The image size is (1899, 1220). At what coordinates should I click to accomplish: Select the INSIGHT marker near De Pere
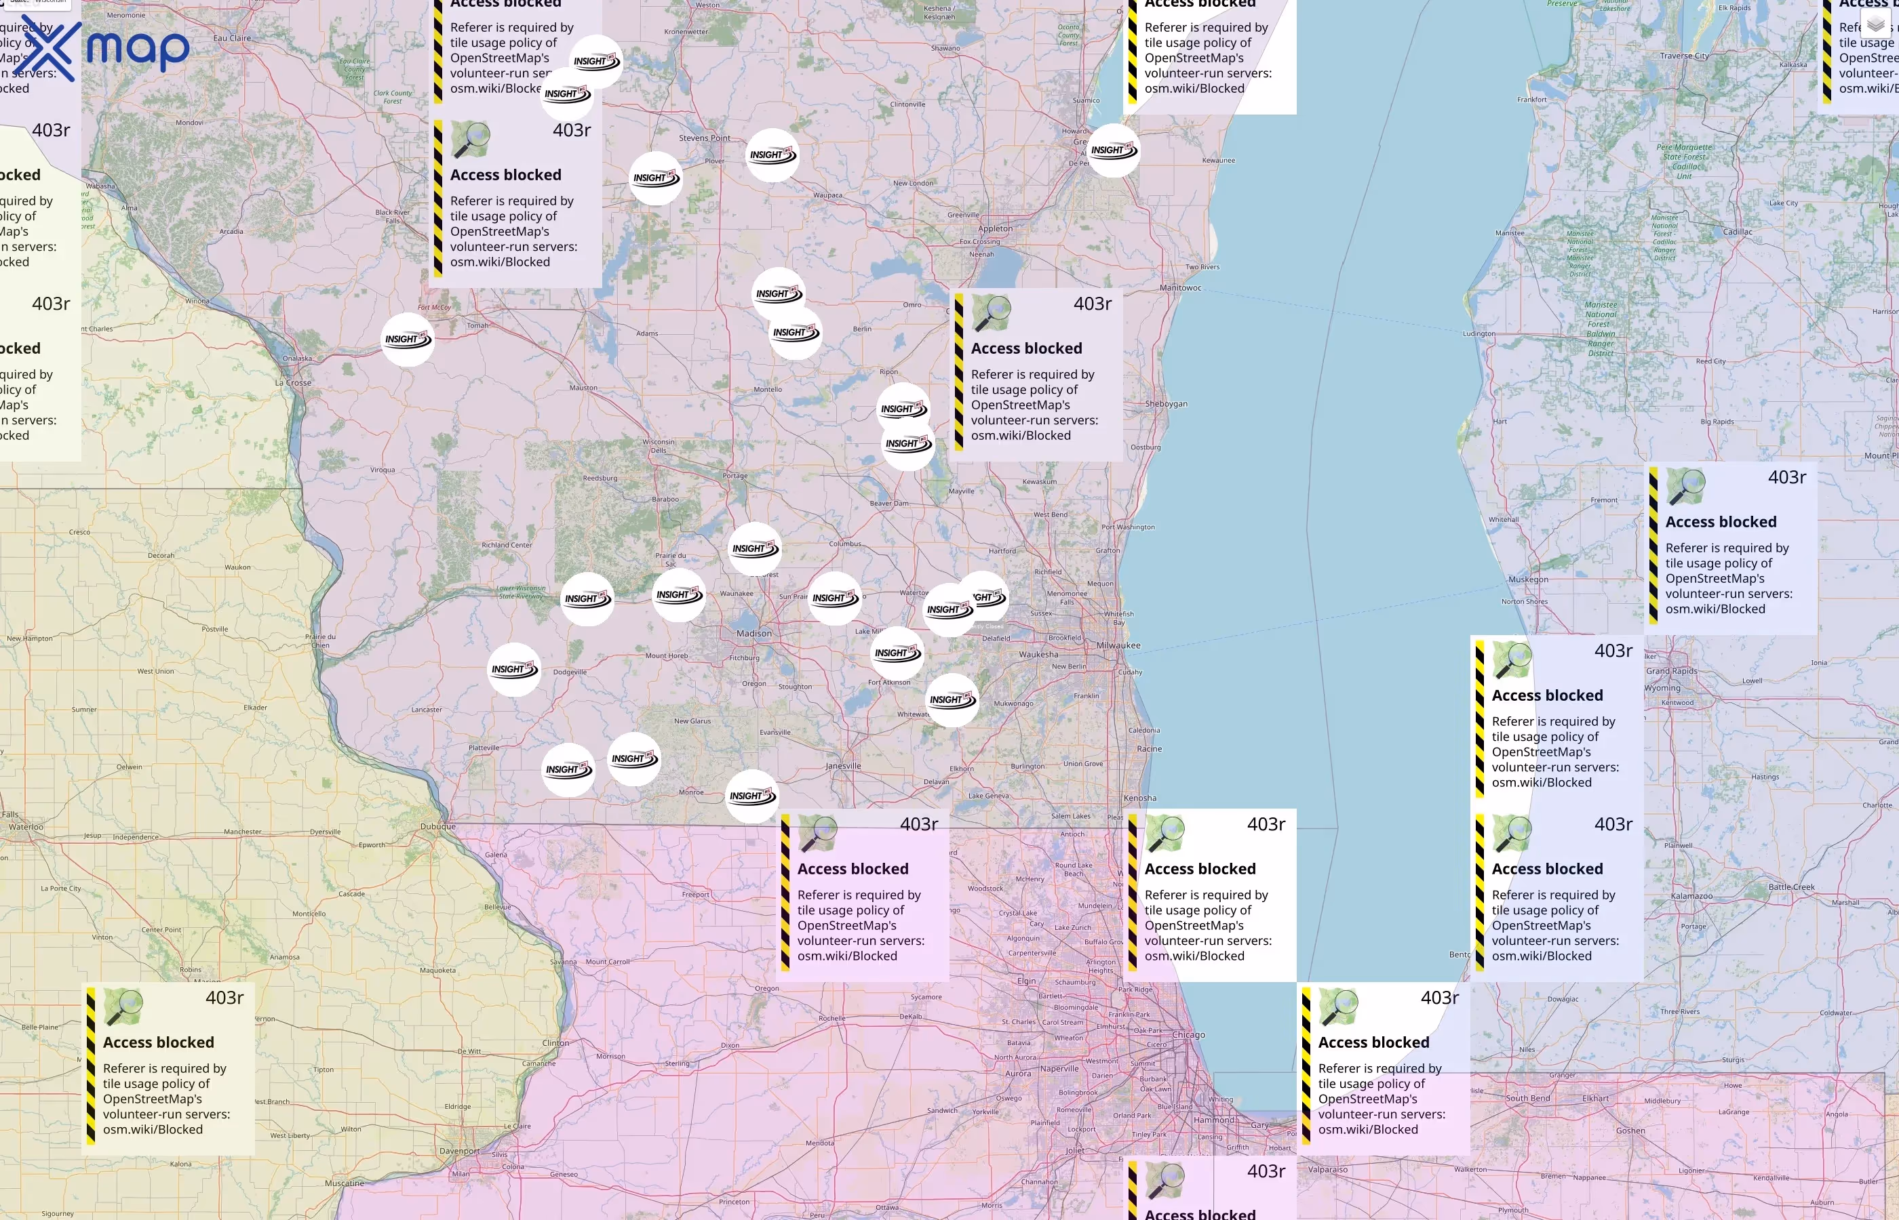tap(1114, 150)
